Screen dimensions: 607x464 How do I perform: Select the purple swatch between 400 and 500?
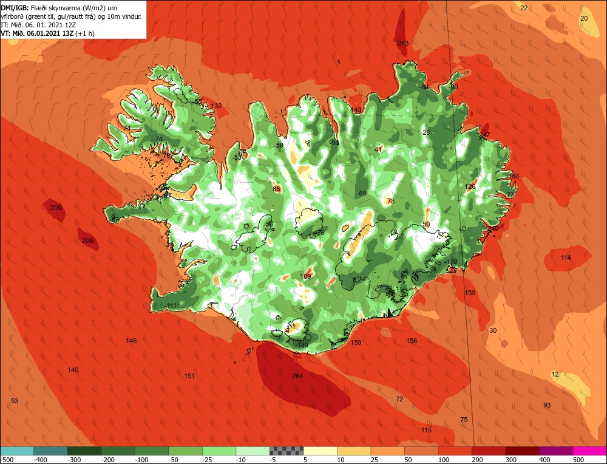556,451
